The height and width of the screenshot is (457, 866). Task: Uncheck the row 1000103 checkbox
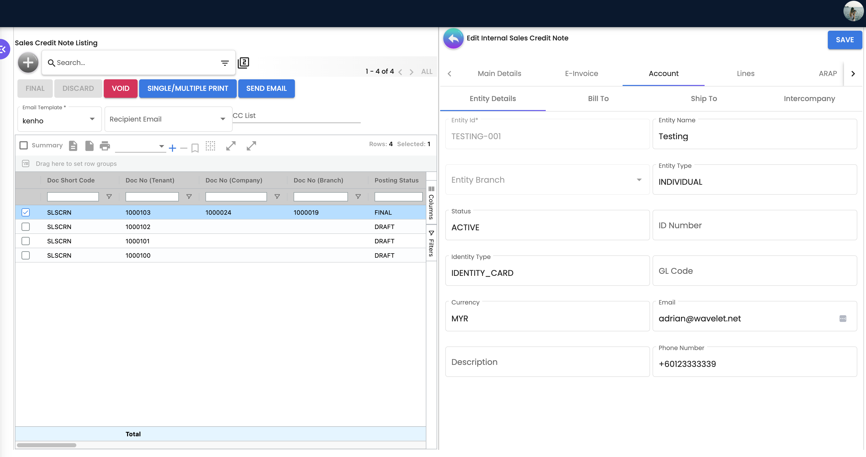pos(26,212)
